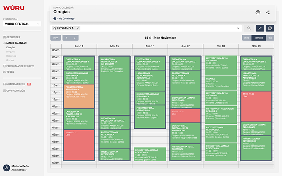Open Tools in sidebar
The width and height of the screenshot is (282, 176).
point(9,72)
